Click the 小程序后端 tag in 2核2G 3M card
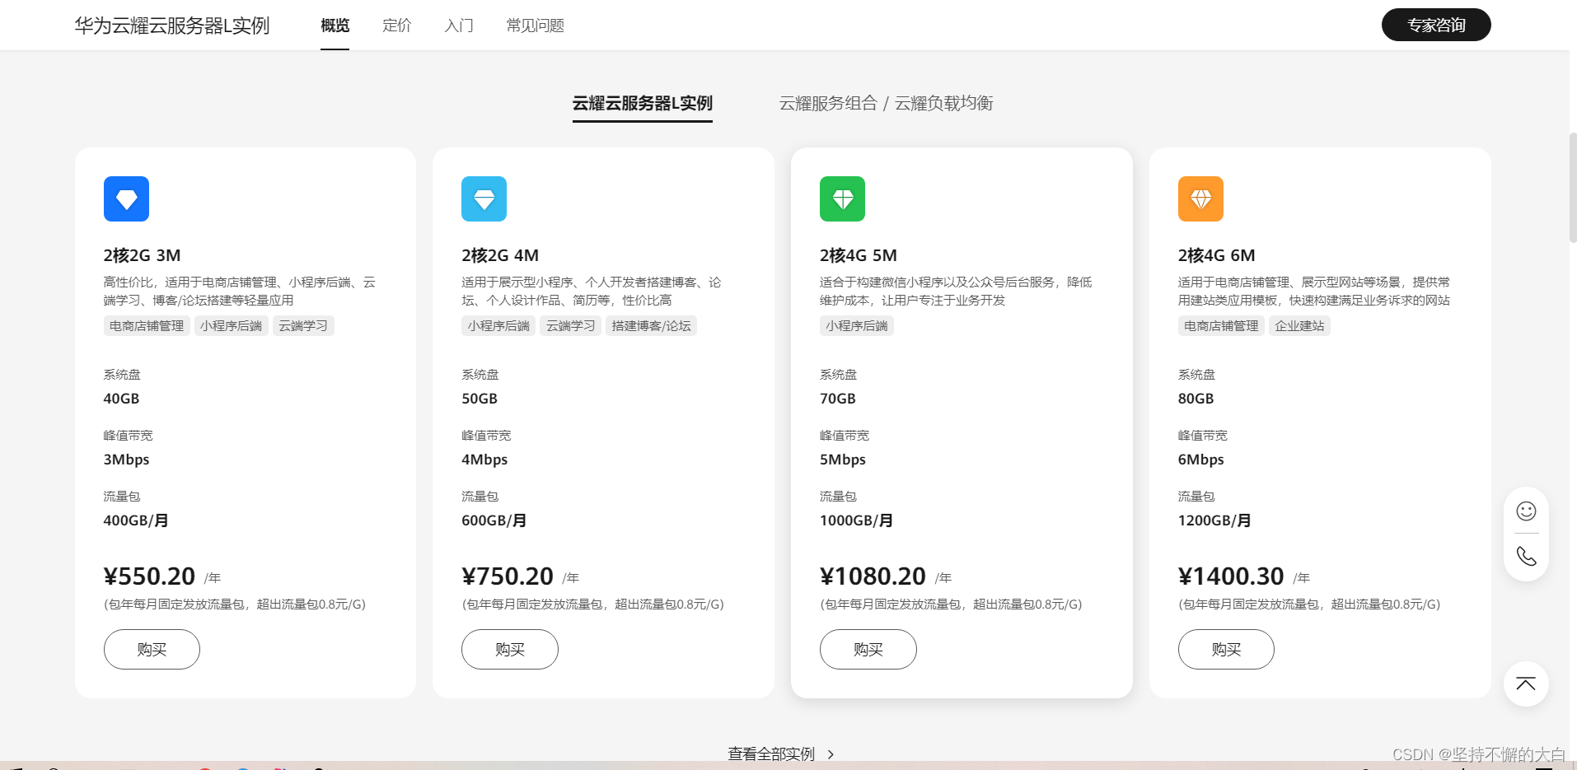 pos(231,326)
